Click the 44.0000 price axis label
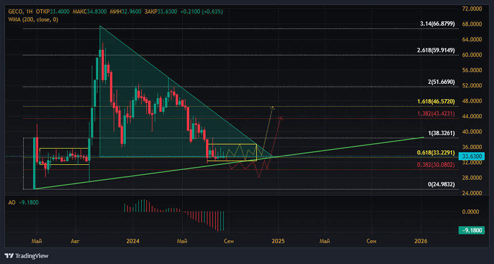 pos(471,116)
